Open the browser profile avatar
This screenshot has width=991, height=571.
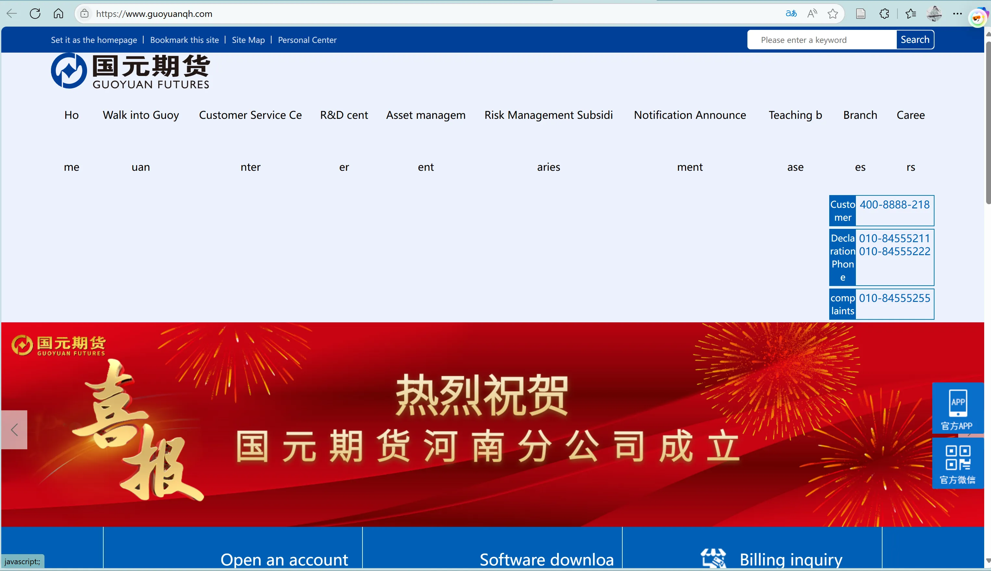pos(934,14)
